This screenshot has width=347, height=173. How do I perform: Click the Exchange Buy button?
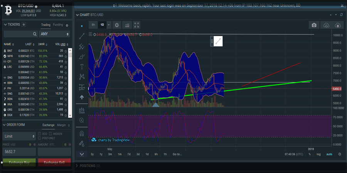click(x=19, y=163)
